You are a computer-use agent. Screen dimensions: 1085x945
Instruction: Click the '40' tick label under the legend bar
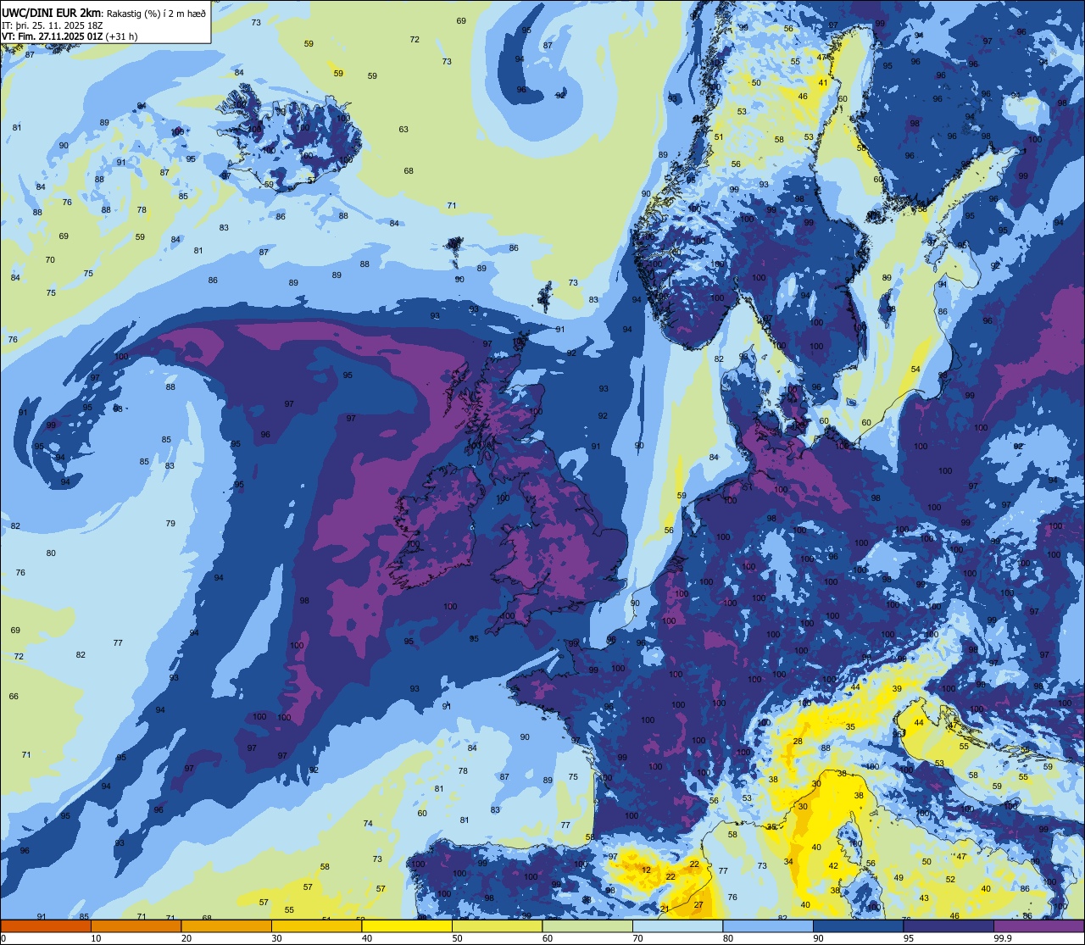coord(367,938)
